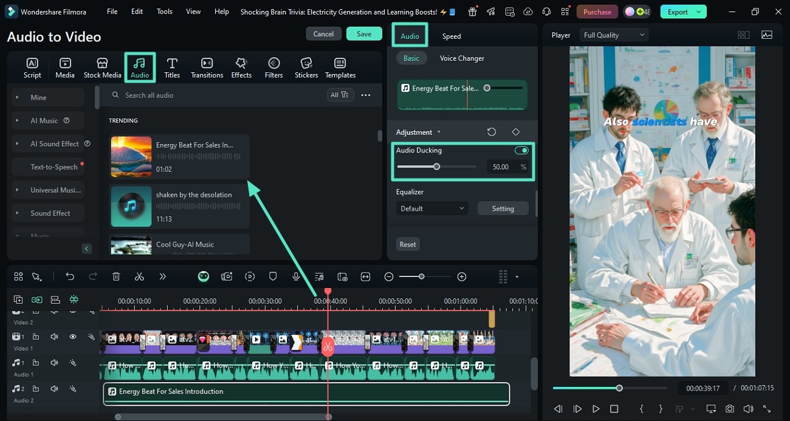Click the Cancel button

point(323,34)
